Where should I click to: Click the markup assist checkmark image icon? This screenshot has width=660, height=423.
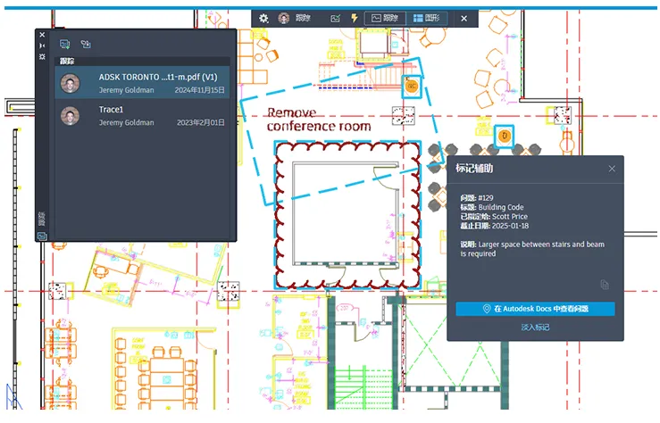click(335, 19)
